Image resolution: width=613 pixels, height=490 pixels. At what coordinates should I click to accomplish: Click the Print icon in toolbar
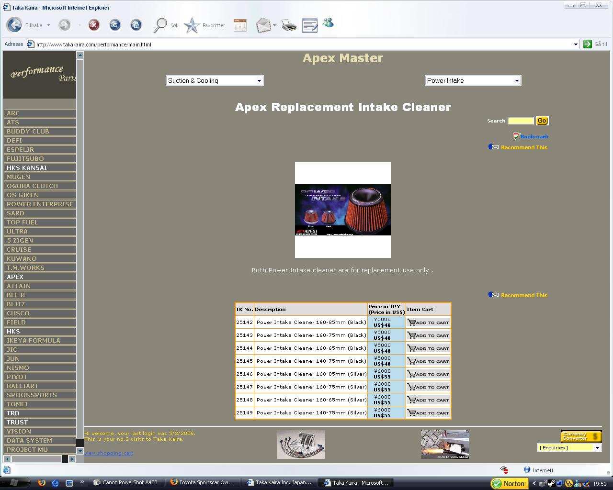(289, 25)
